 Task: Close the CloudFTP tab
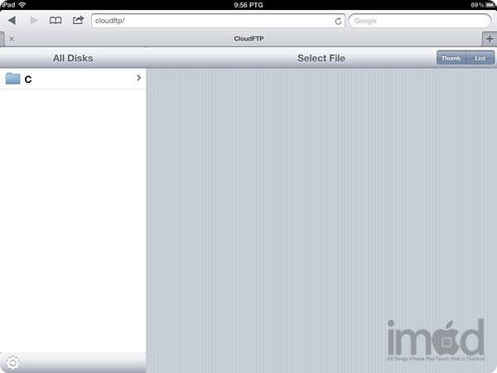(11, 38)
